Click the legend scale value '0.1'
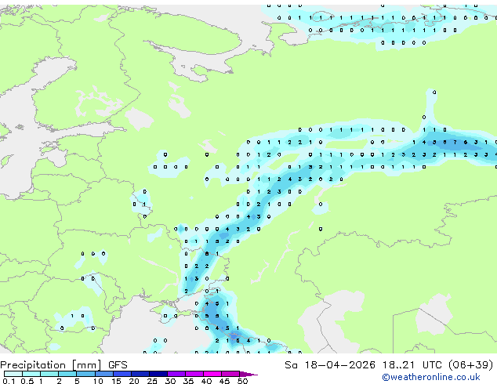Screen dimensions: 497x384 click(9, 381)
